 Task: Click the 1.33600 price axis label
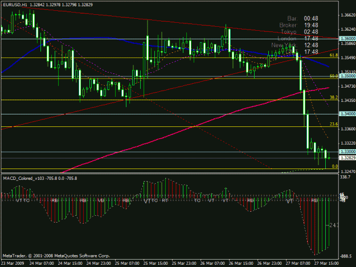coord(347,129)
